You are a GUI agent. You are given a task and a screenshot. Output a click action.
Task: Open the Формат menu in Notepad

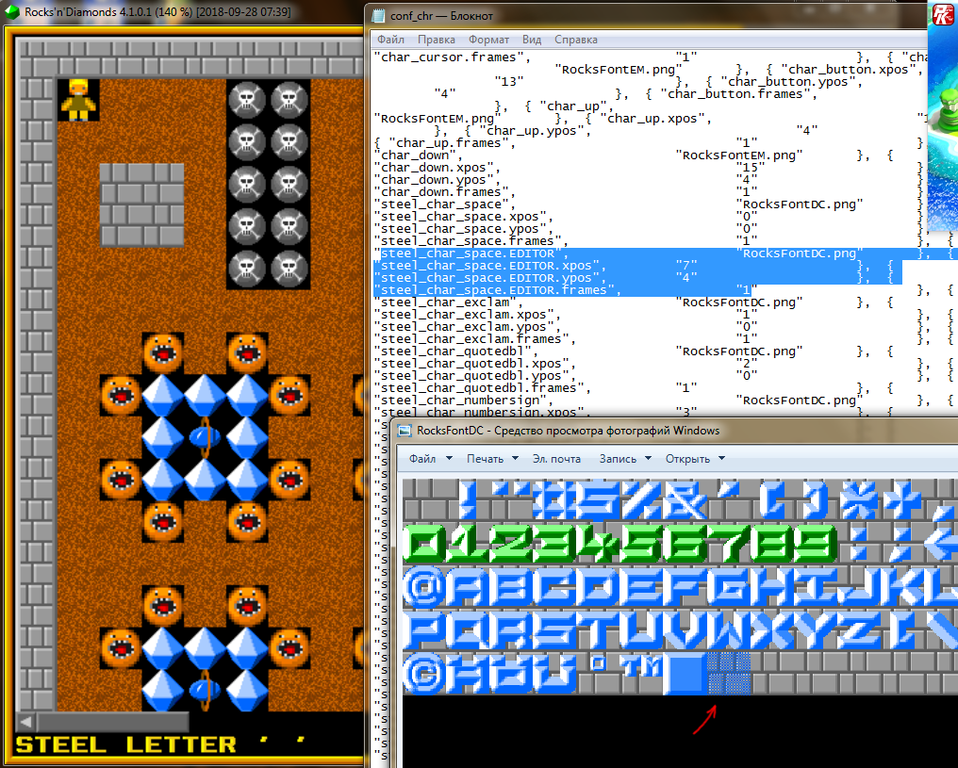tap(488, 40)
